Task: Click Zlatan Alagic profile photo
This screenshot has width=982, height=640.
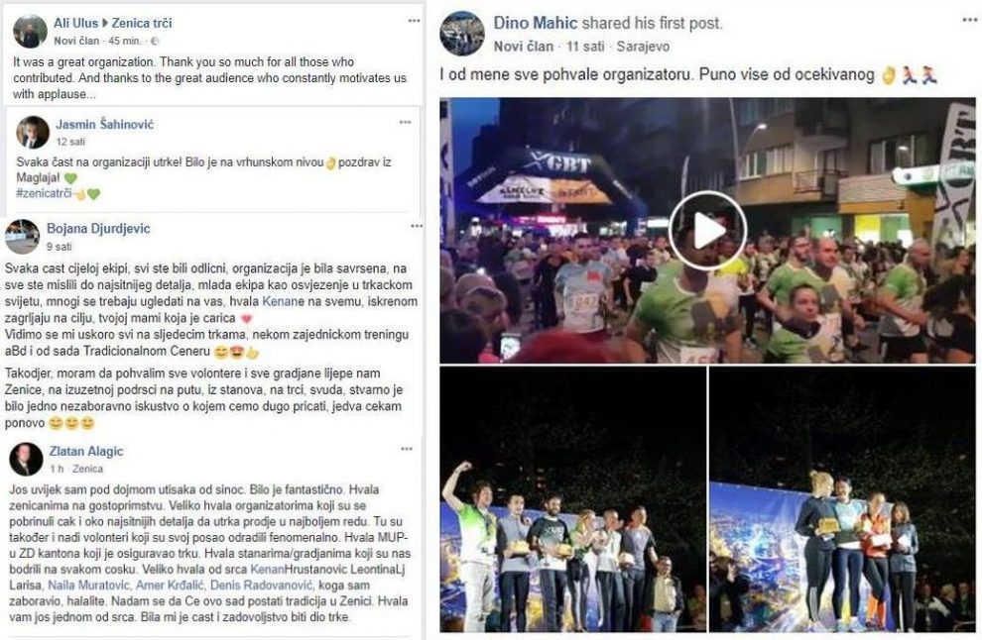Action: point(26,460)
